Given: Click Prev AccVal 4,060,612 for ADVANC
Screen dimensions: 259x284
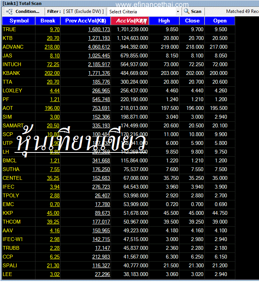Looking at the screenshot, I should tap(99, 47).
